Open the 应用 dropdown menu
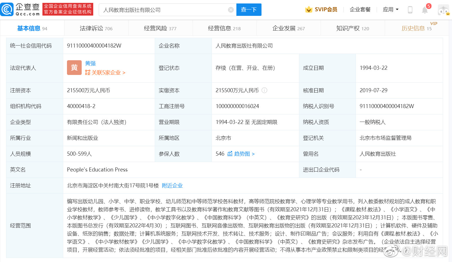 click(x=391, y=10)
